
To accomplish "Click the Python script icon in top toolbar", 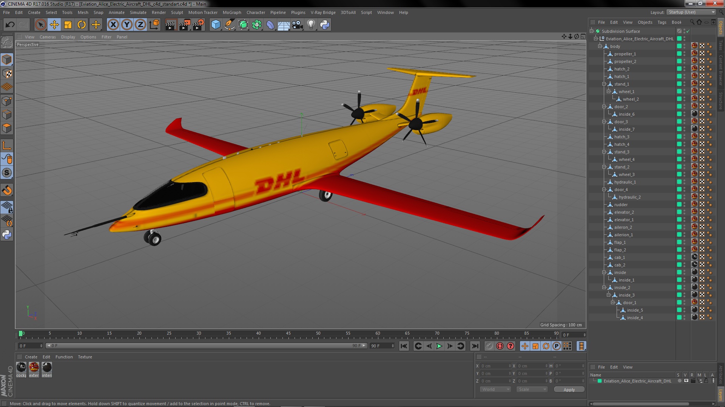I will click(x=325, y=25).
